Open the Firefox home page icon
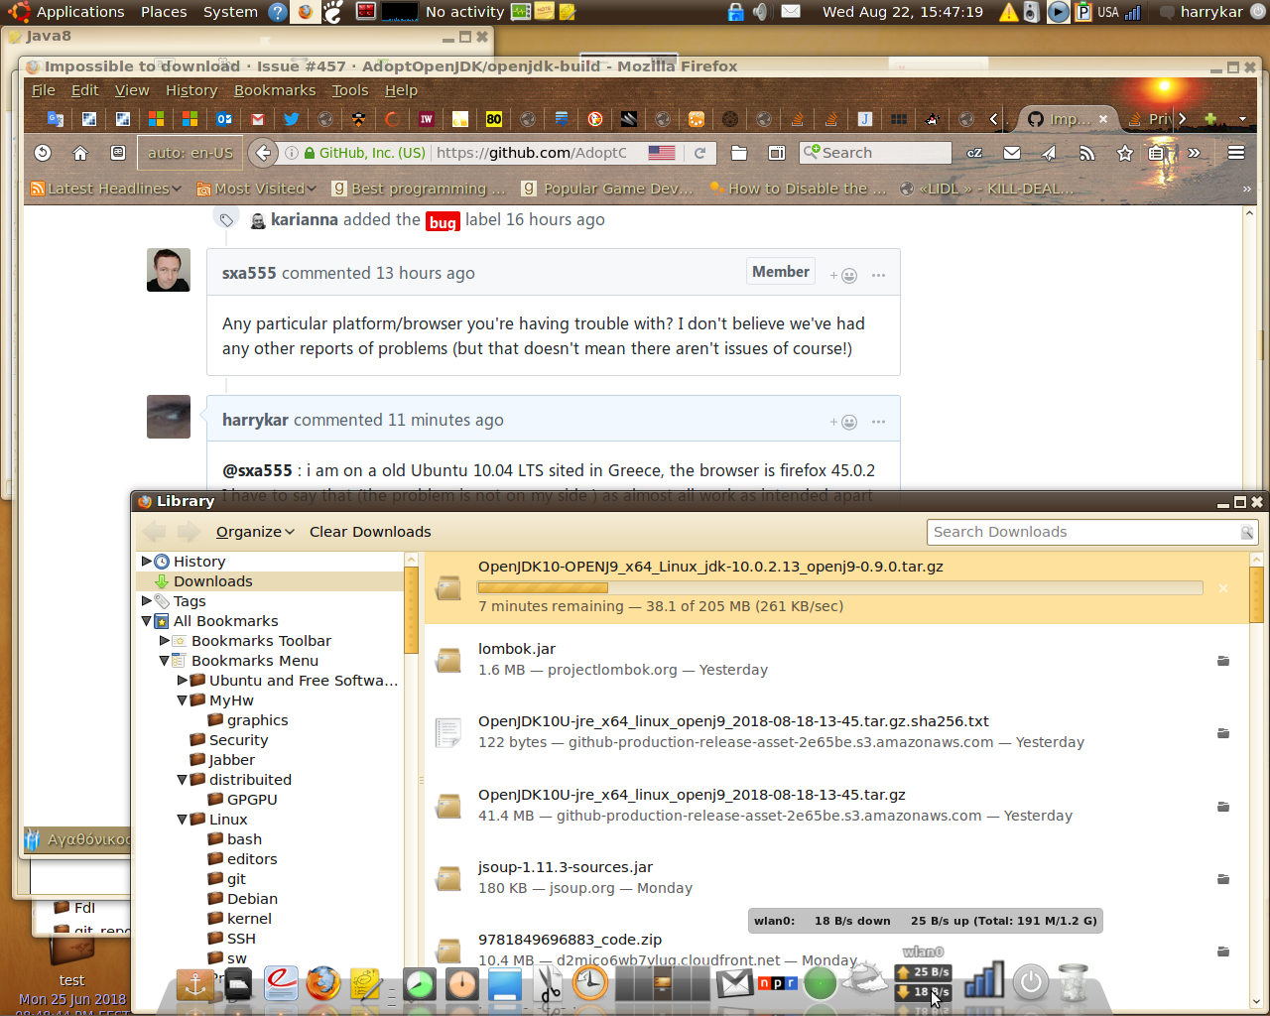This screenshot has width=1270, height=1016. (78, 153)
